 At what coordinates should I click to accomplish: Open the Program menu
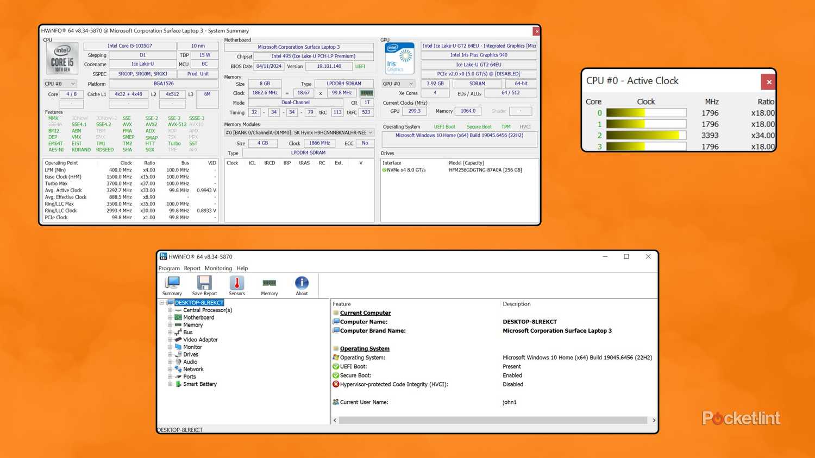point(168,268)
